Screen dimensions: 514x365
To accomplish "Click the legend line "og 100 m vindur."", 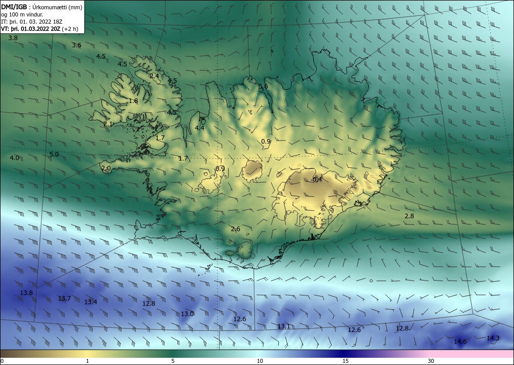I will 22,14.
